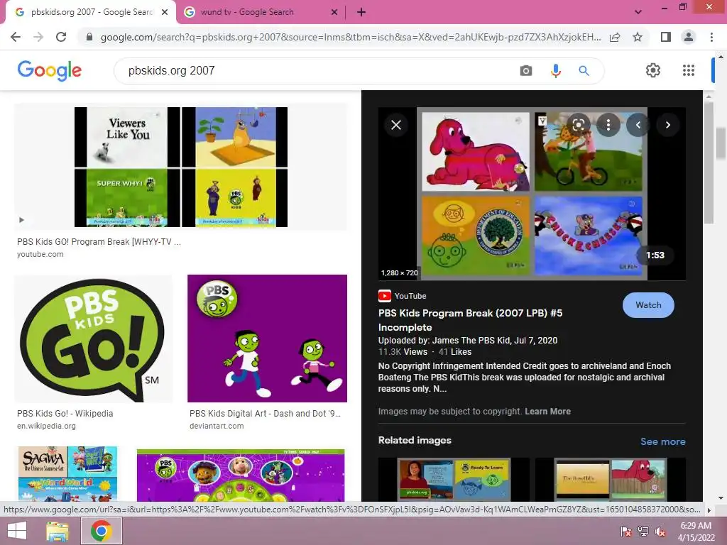Click Watch button for YouTube video
The image size is (727, 545).
click(x=648, y=305)
